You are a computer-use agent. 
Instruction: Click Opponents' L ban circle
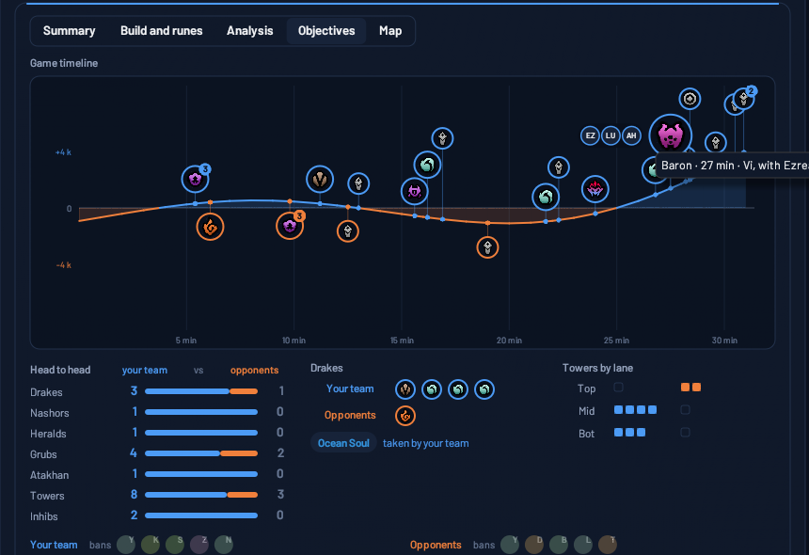[583, 545]
